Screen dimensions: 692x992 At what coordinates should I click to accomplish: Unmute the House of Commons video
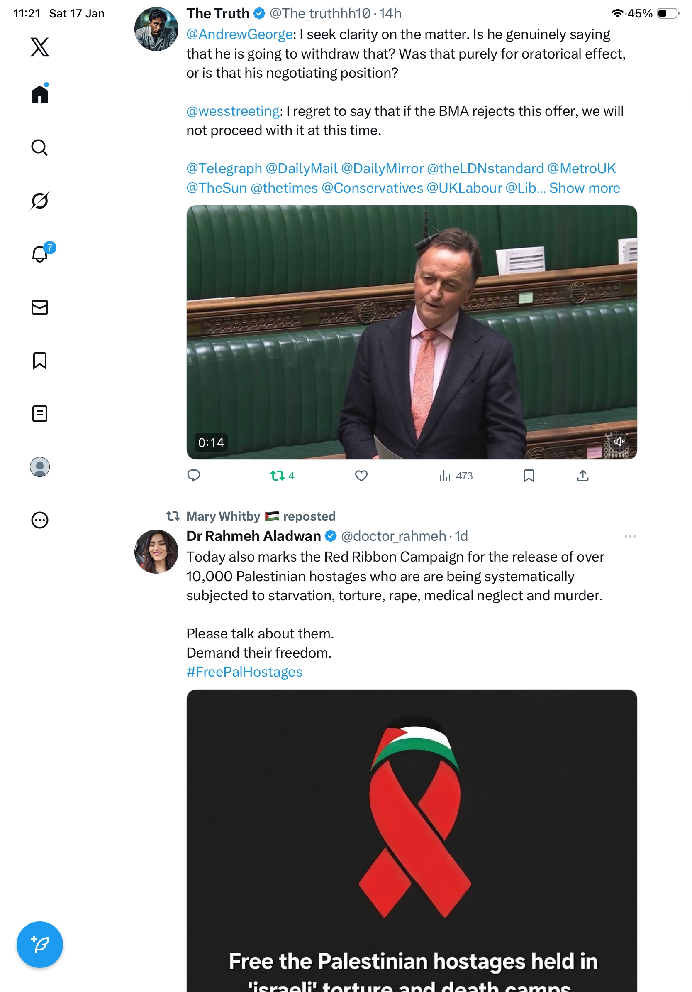(619, 441)
